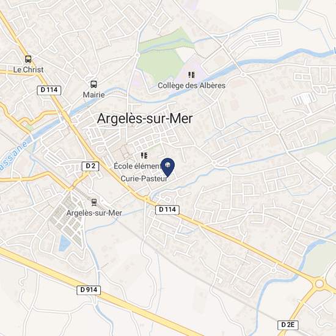
Task: Click the Le Christ stop label
Action: (x=28, y=70)
